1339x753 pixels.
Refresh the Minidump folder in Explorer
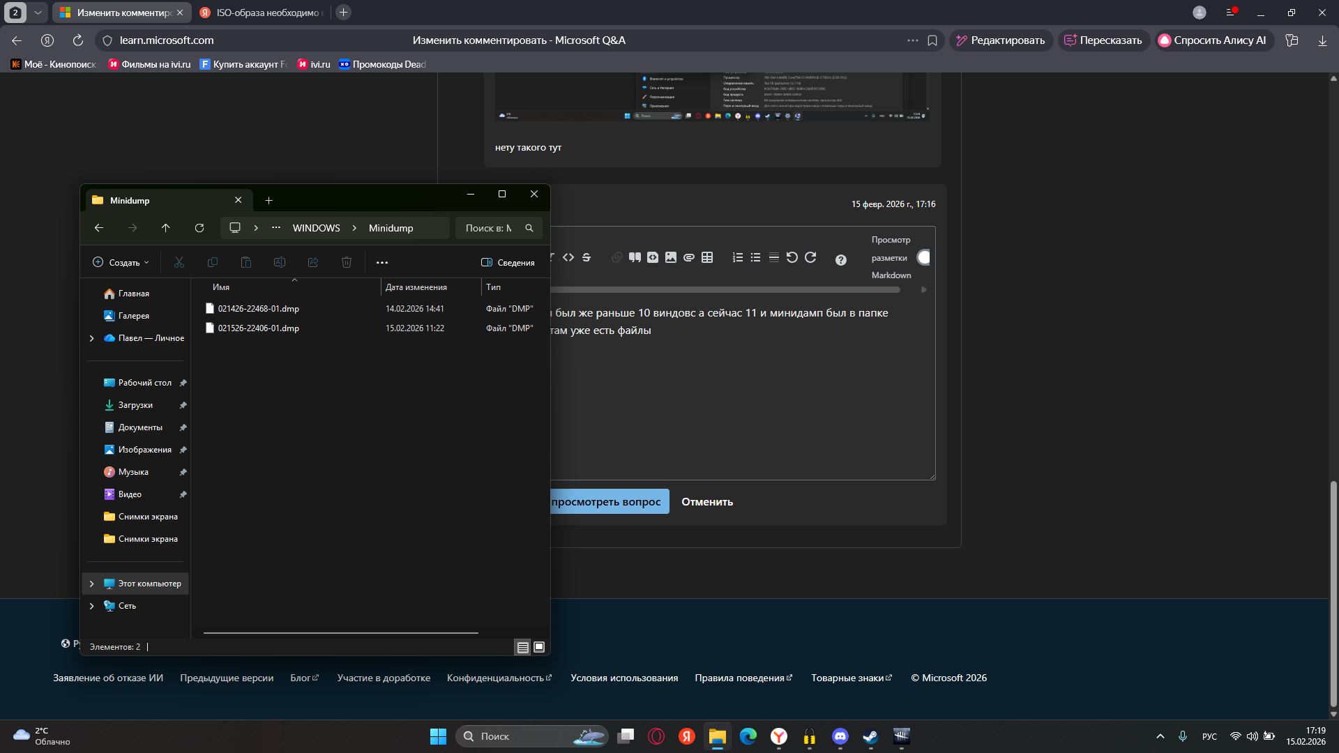coord(199,228)
